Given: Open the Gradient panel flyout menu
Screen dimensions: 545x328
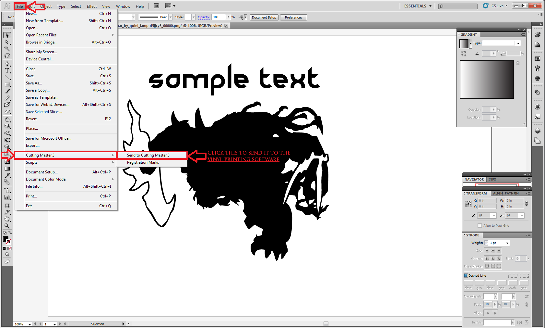Looking at the screenshot, I should [523, 34].
